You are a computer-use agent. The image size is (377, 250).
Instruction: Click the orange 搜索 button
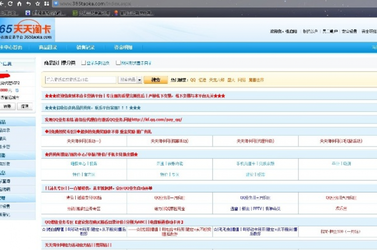tap(156, 80)
